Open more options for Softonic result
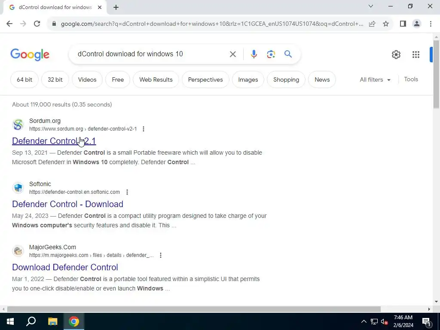This screenshot has height=330, width=440. pos(127,192)
